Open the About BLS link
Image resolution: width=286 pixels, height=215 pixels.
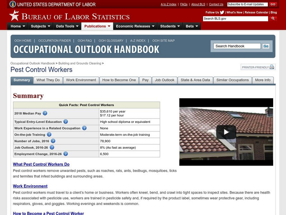coord(198,4)
